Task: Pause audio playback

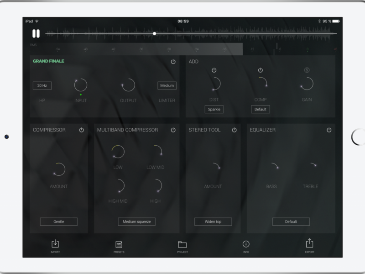Action: click(x=36, y=33)
